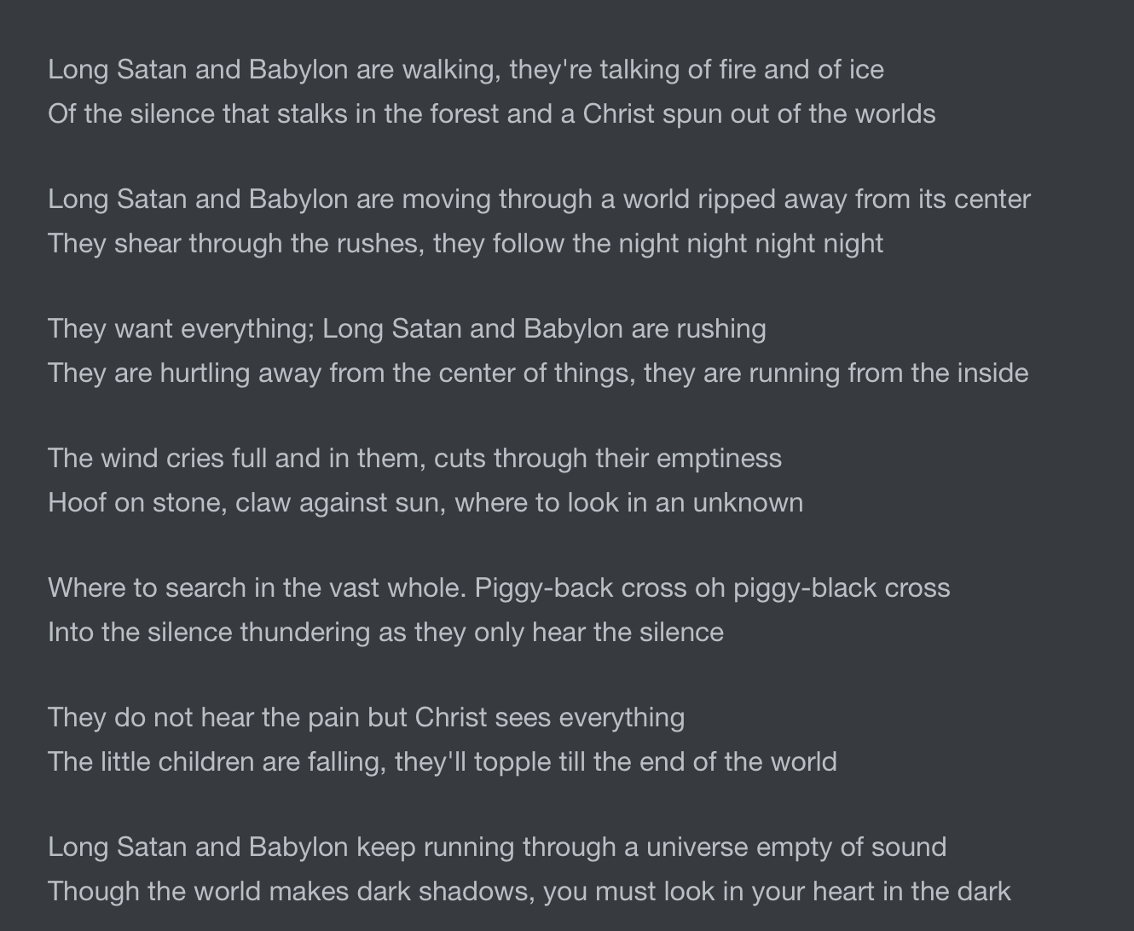Click the word "forest" in the second line

click(x=464, y=113)
